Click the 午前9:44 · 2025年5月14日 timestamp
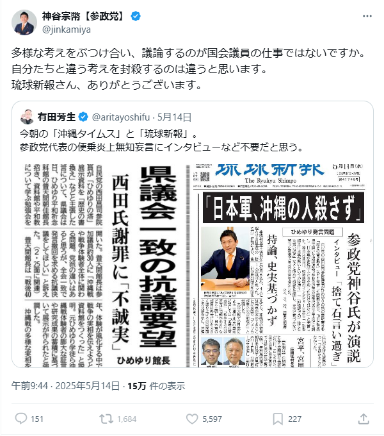The image size is (384, 436). coord(65,386)
